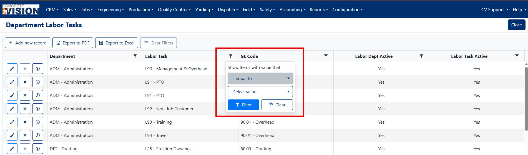Screen dimensions: 528x155
Task: Delete the first L91 PTO record
Action: (x=25, y=82)
